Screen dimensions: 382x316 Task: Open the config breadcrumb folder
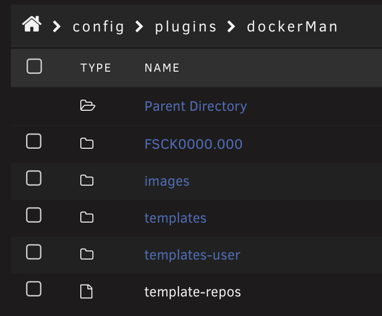(98, 27)
